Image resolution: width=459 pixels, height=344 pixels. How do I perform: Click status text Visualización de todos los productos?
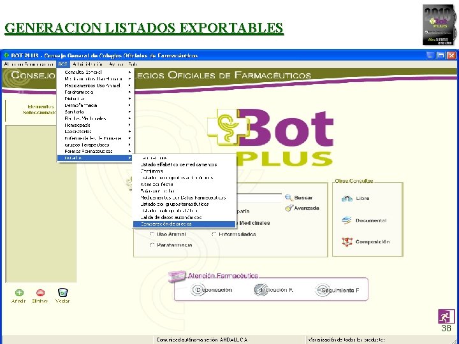[x=346, y=340]
